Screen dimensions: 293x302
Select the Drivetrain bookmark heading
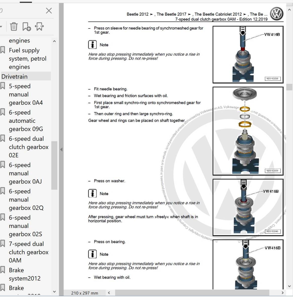15,77
